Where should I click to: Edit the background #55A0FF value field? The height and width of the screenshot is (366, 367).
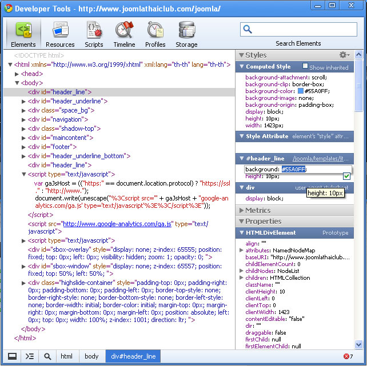click(x=293, y=169)
